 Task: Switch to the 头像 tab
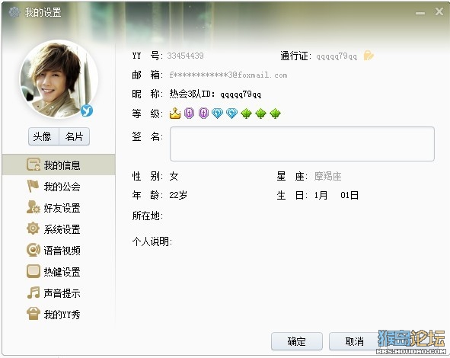point(43,136)
